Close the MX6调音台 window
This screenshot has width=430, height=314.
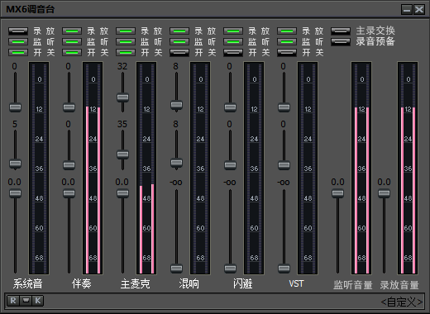(419, 10)
